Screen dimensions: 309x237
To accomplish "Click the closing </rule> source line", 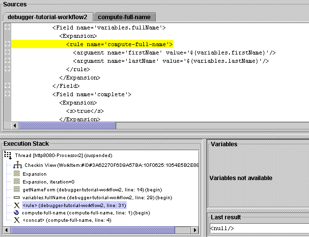I will coord(78,69).
